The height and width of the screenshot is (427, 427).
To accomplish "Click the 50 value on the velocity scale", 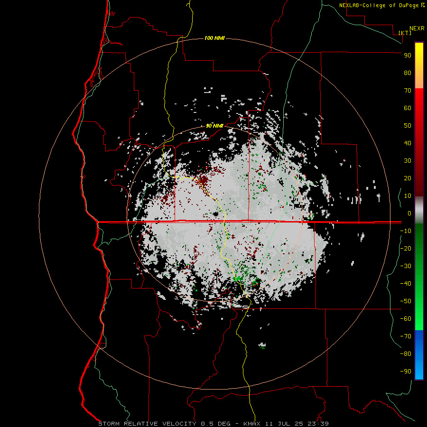I will tap(408, 126).
